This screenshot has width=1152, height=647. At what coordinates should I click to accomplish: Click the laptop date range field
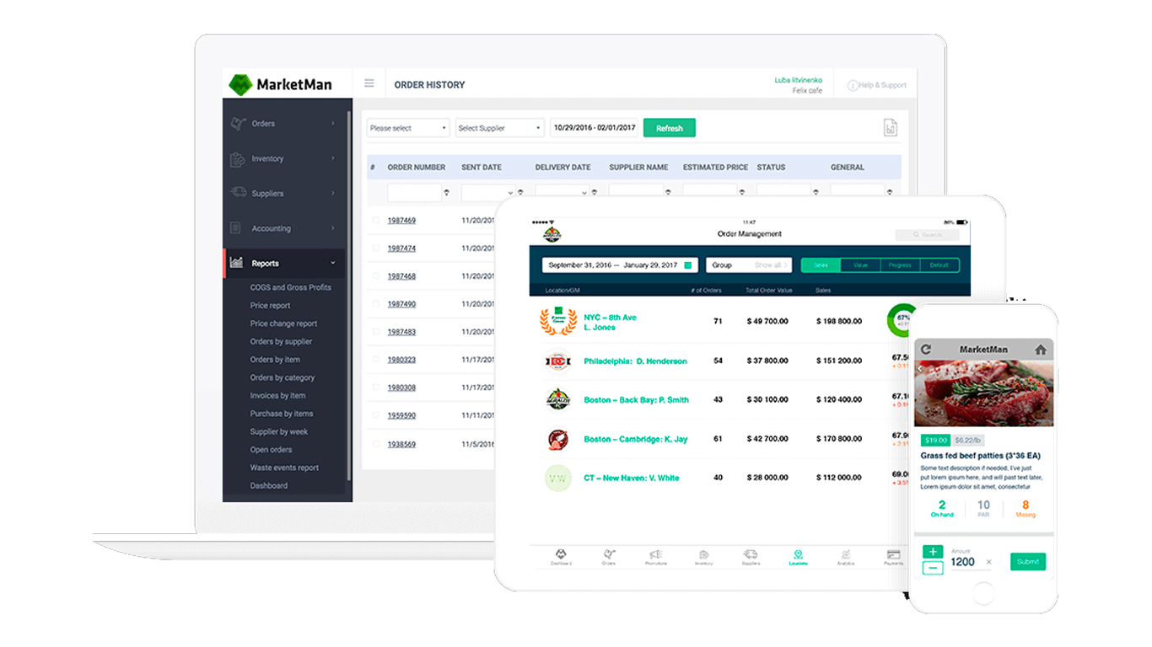(x=595, y=128)
